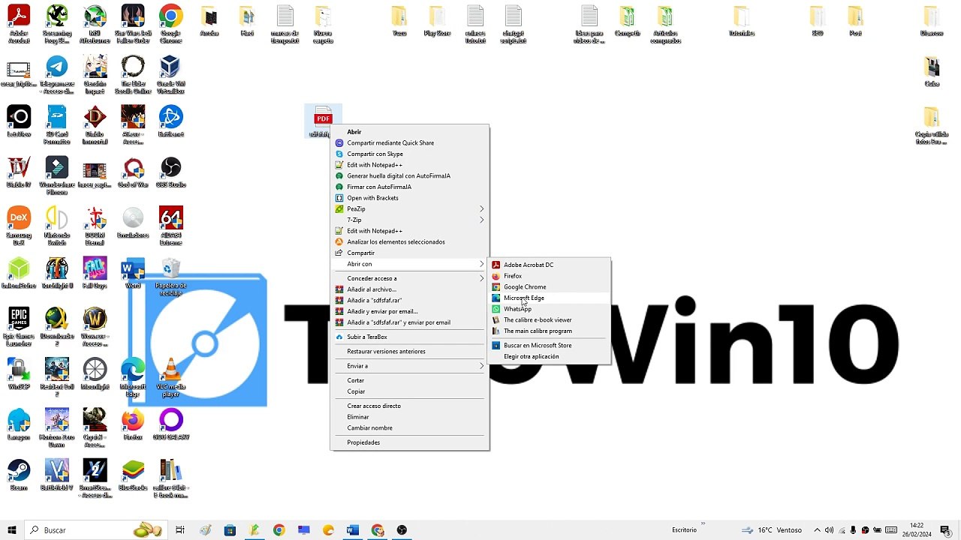Select the Epic Games Launcher icon

coord(19,326)
